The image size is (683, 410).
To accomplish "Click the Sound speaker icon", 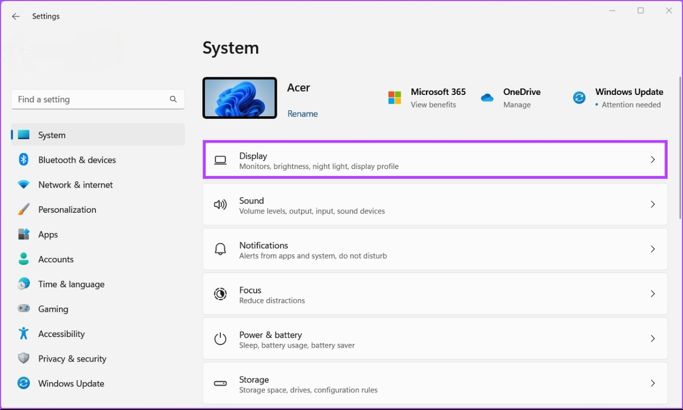I will coord(220,205).
